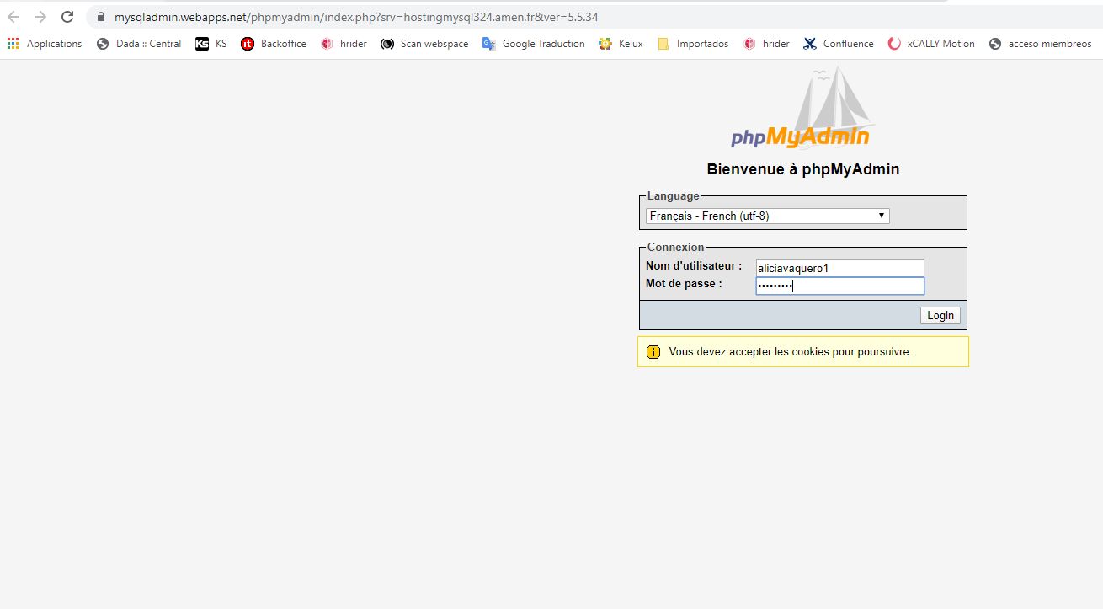Screen dimensions: 1103x609
Task: Click the padlock site security icon
Action: click(x=101, y=17)
